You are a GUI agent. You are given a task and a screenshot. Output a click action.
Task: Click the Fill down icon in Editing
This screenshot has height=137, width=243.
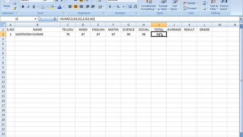tap(204, 3)
